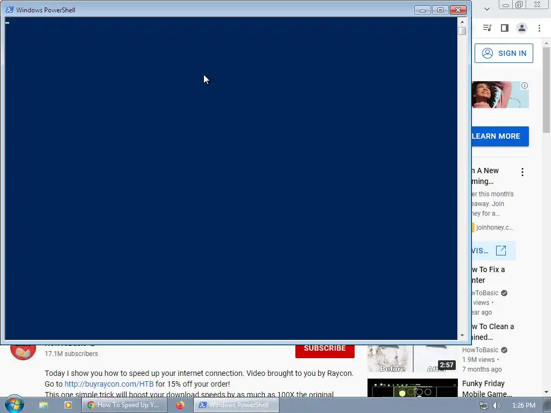This screenshot has height=413, width=551.
Task: Open File Explorer from taskbar
Action: (x=43, y=405)
